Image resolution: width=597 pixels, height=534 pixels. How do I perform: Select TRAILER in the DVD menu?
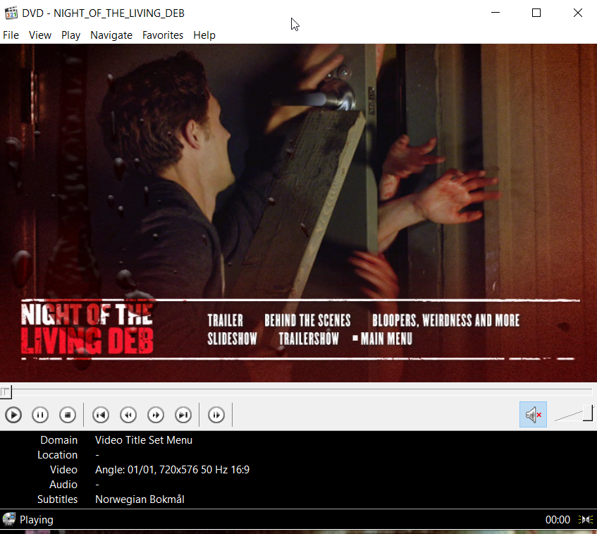point(225,320)
